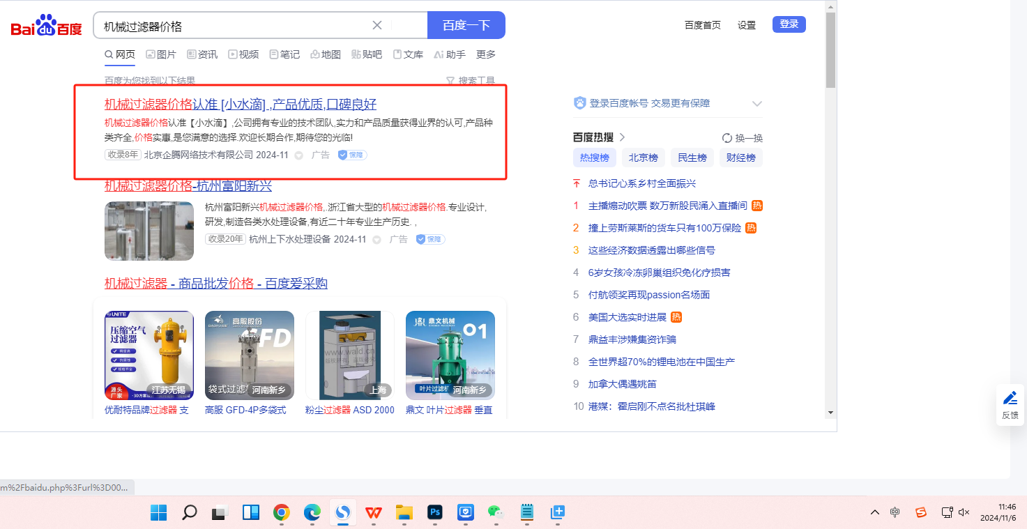Expand the 百度热搜 arrow
Screen dimensions: 1027x529
623,137
